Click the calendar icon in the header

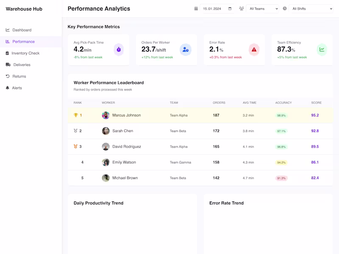196,8
